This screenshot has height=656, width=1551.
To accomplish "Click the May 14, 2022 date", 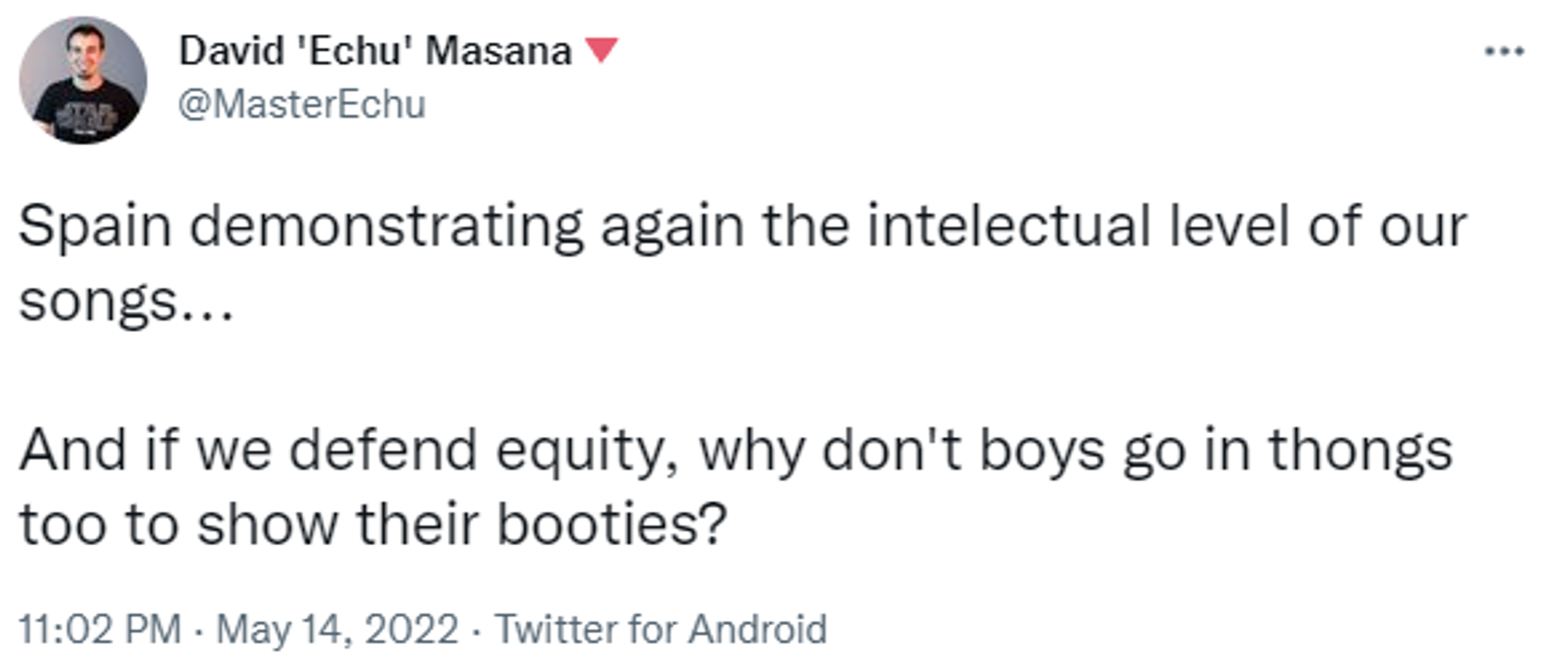I will [x=338, y=629].
